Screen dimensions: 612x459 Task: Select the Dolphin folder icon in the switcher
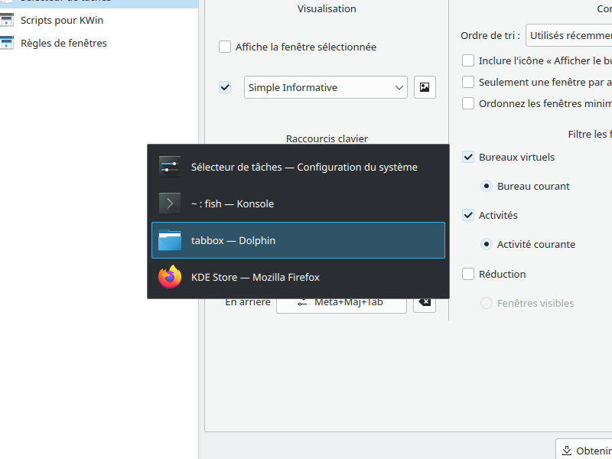pos(169,239)
